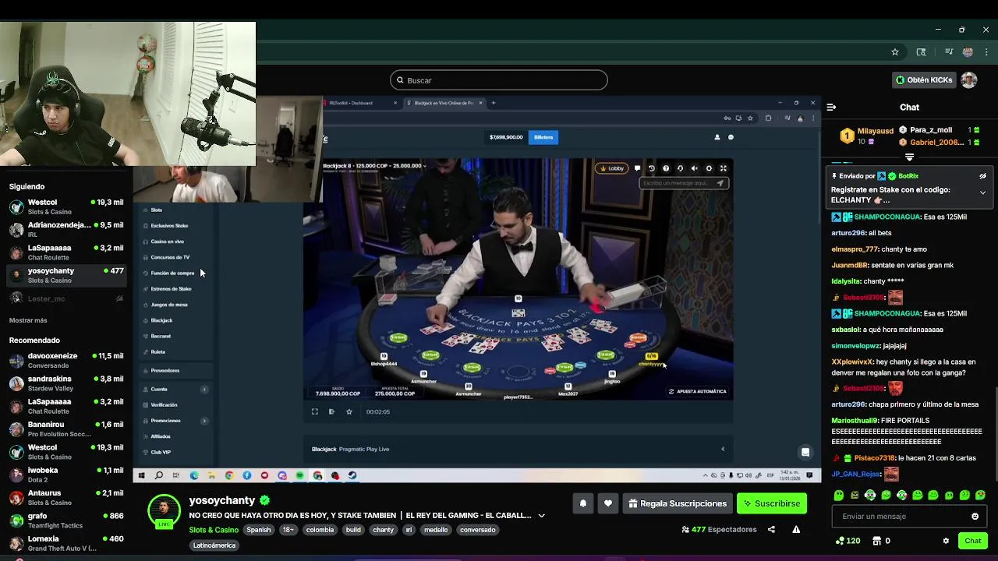Screen dimensions: 998x561
Task: Open Baccarat item in Stake sidebar
Action: (x=161, y=336)
